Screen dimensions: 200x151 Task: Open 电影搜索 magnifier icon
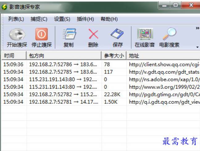(169, 34)
